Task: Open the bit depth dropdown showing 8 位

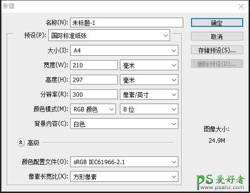Action: [149, 109]
